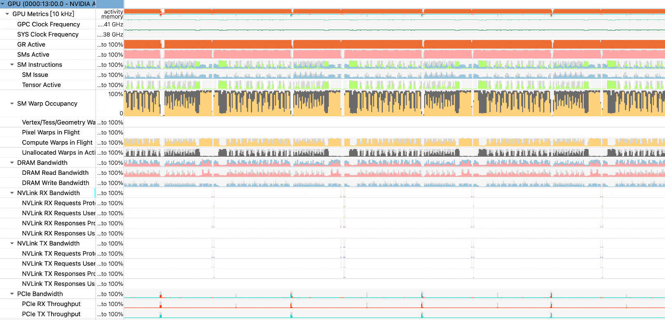Click the SYS Clock Frequency timeline graph
665x320 pixels.
394,34
